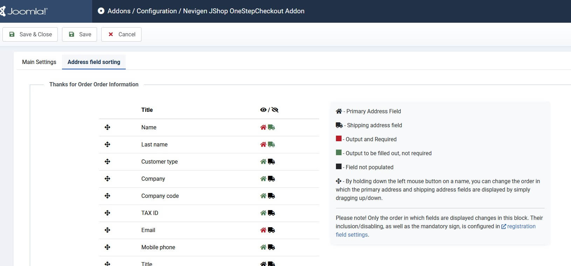Click the red house icon in Email row

pyautogui.click(x=263, y=230)
